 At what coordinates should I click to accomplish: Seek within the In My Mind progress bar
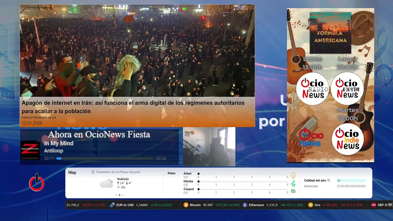(x=105, y=159)
